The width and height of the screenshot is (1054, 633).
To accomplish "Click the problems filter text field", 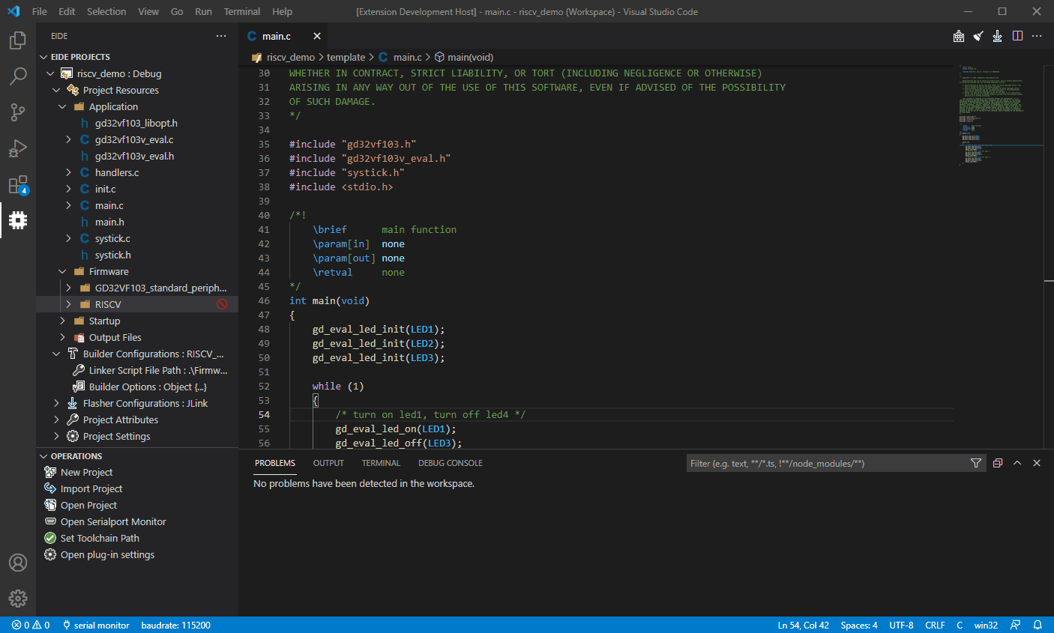I will [x=825, y=463].
